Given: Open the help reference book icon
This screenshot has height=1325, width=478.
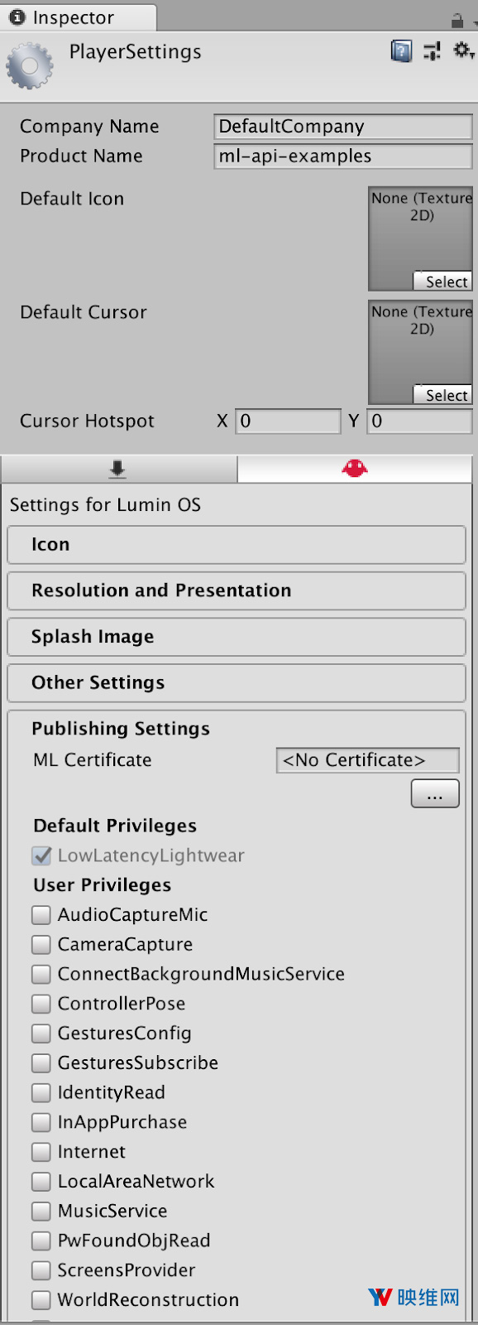Looking at the screenshot, I should click(401, 51).
